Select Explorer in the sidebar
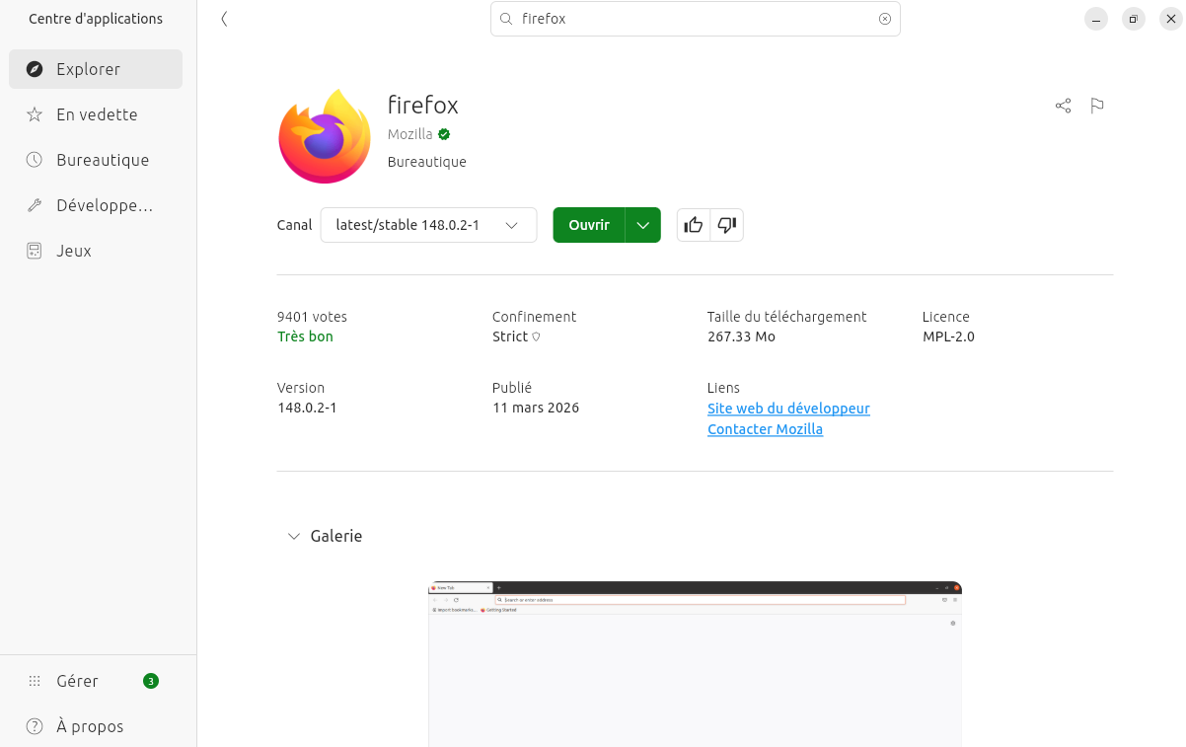The height and width of the screenshot is (747, 1186). pyautogui.click(x=96, y=69)
